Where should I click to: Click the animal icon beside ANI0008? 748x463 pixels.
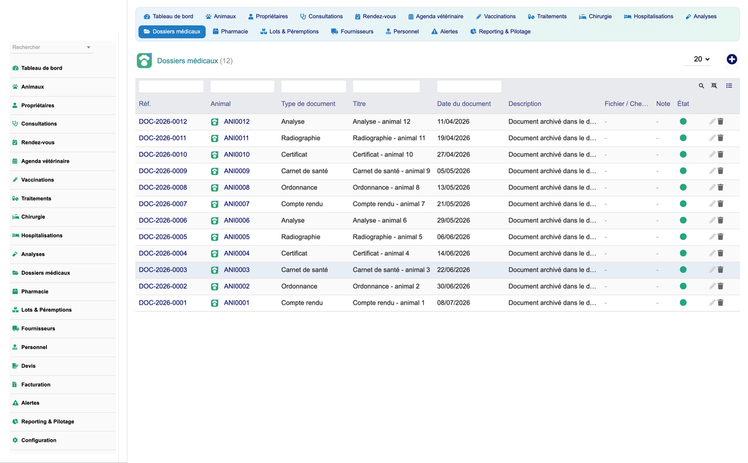(214, 188)
